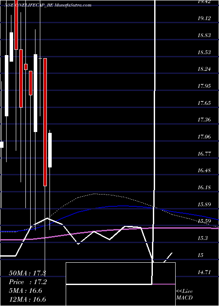Click the 16.18 price axis label
Viewport: 219px width, 306px height.
(x=204, y=188)
